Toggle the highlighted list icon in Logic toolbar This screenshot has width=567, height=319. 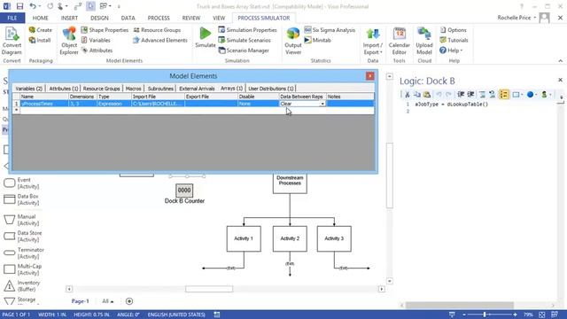tap(504, 95)
